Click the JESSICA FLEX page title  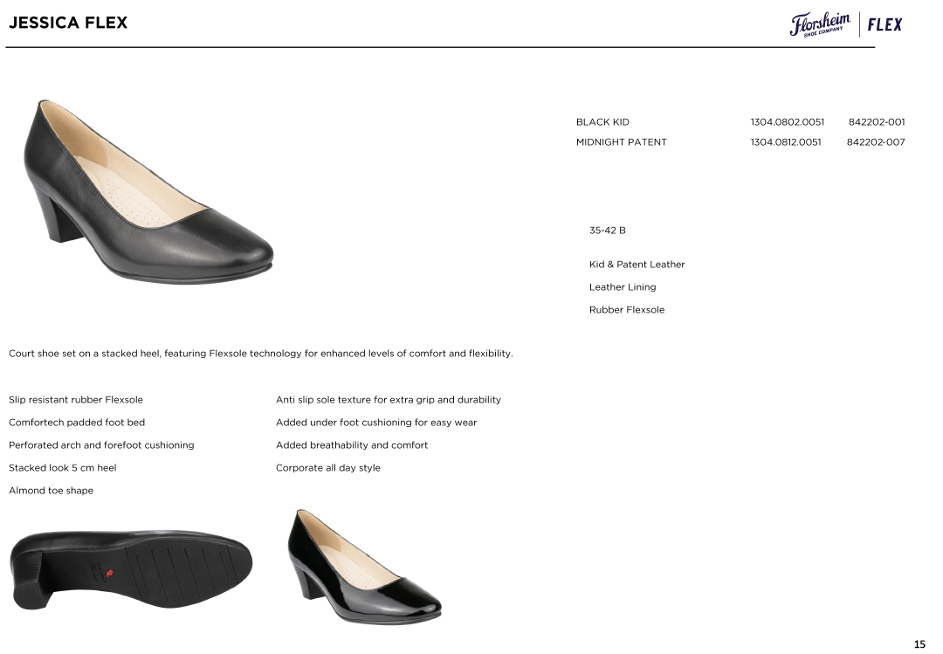coord(68,23)
